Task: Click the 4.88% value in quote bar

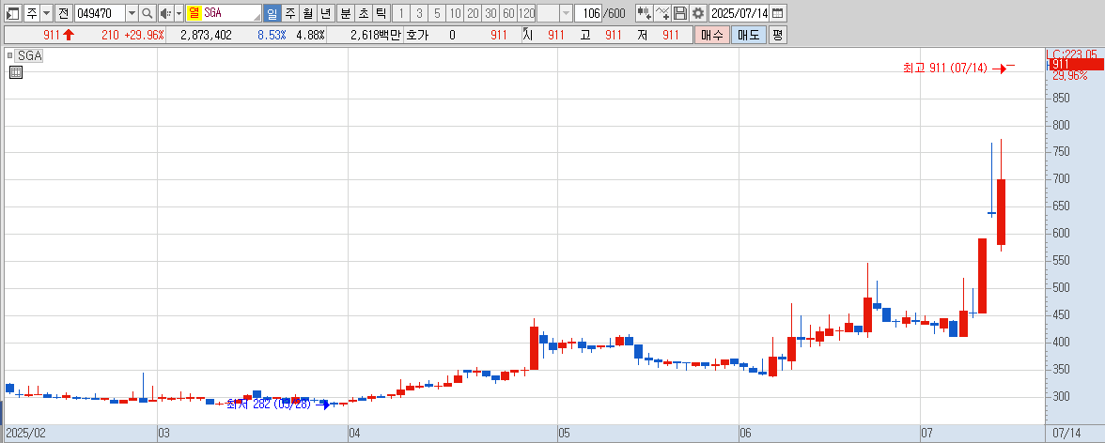Action: [311, 36]
